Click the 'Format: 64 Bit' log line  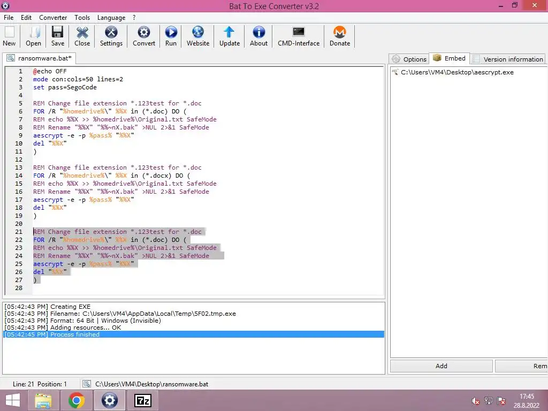click(194, 321)
